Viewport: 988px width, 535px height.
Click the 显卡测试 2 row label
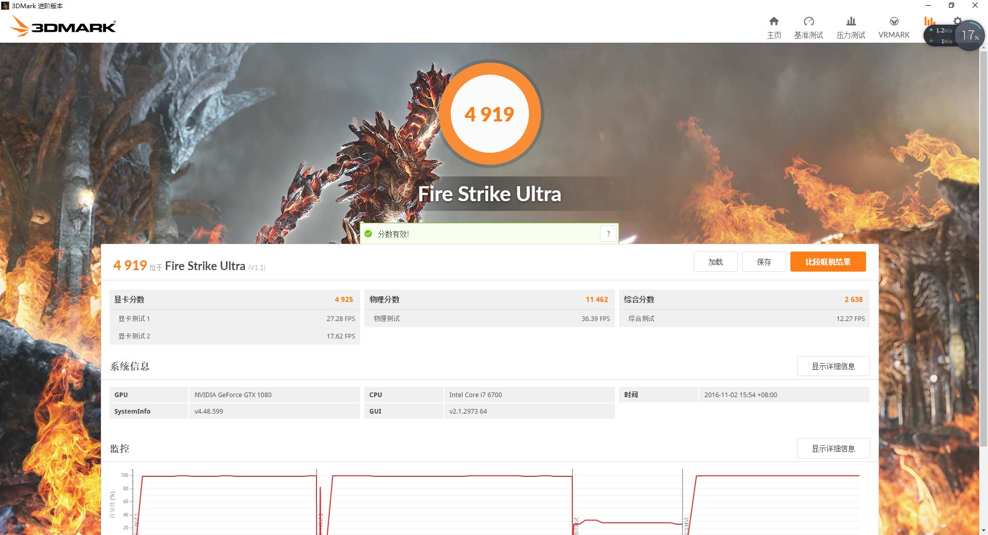[134, 336]
